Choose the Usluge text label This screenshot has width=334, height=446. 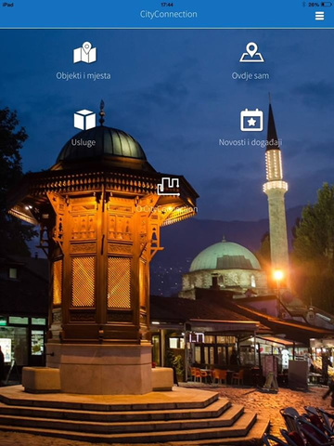pos(83,143)
